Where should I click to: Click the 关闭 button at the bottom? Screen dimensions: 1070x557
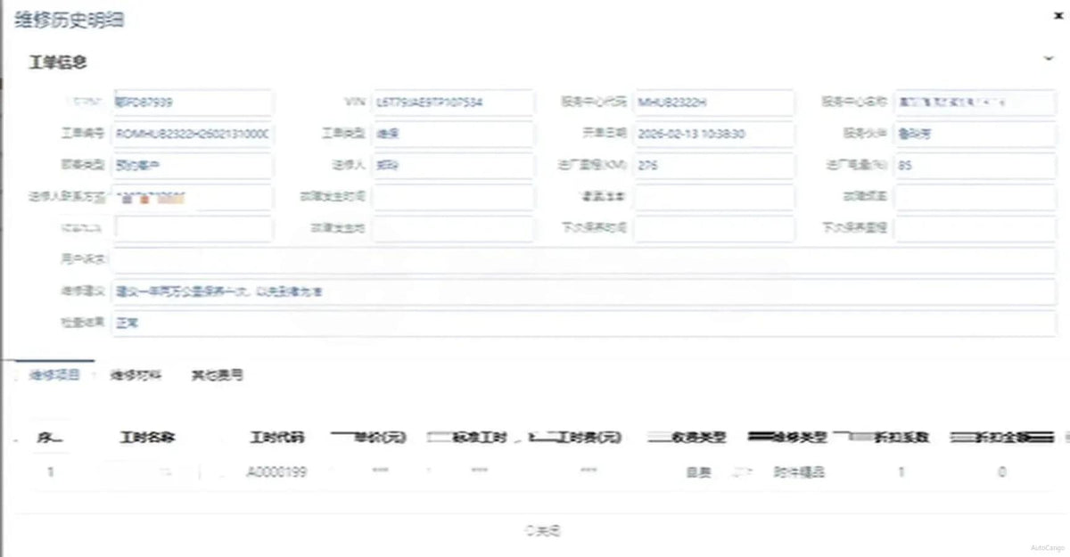point(542,531)
